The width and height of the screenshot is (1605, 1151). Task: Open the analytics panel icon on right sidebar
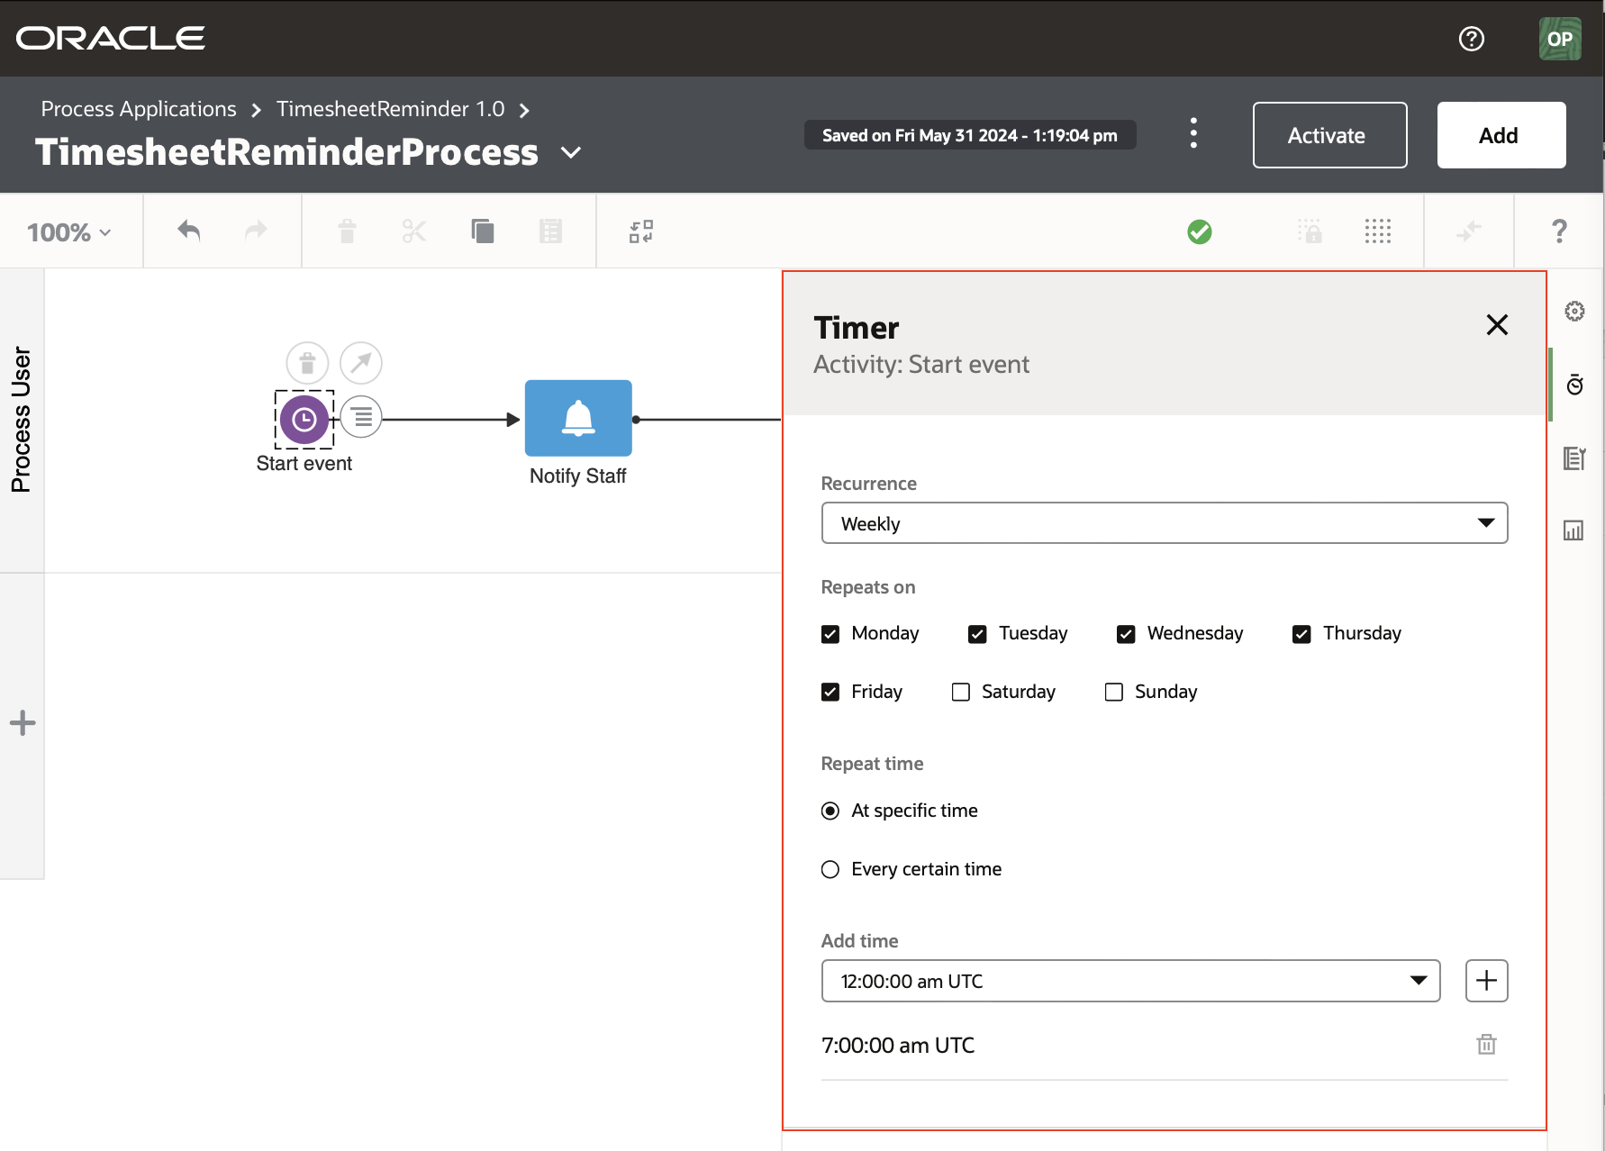coord(1573,530)
